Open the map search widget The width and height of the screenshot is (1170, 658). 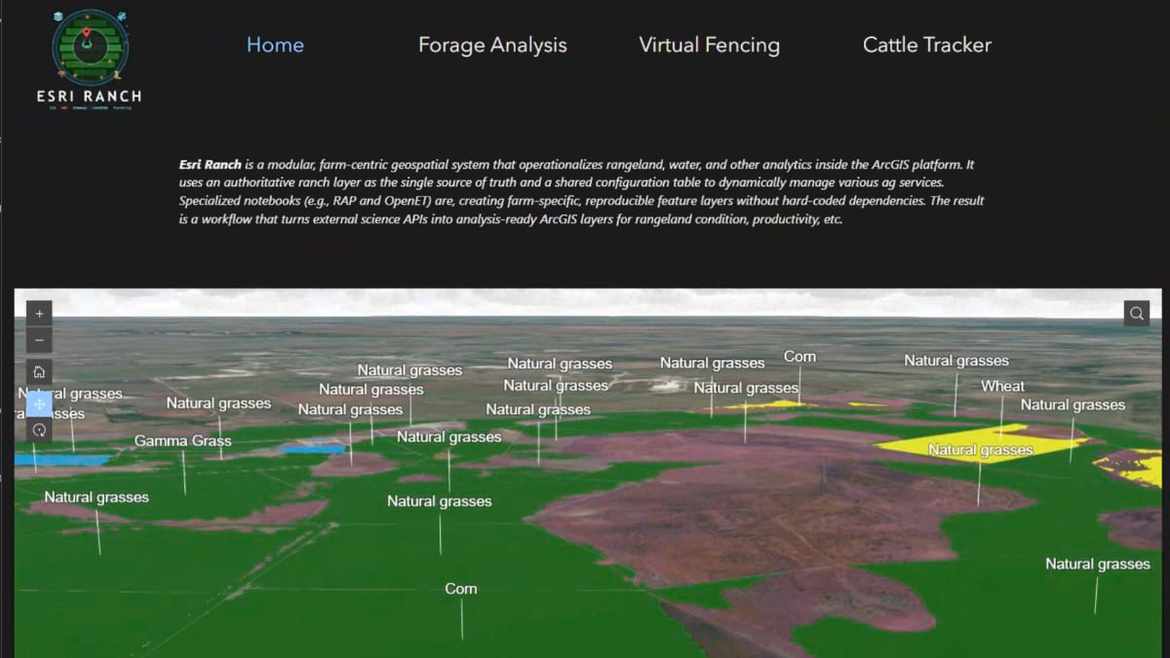click(x=1136, y=313)
